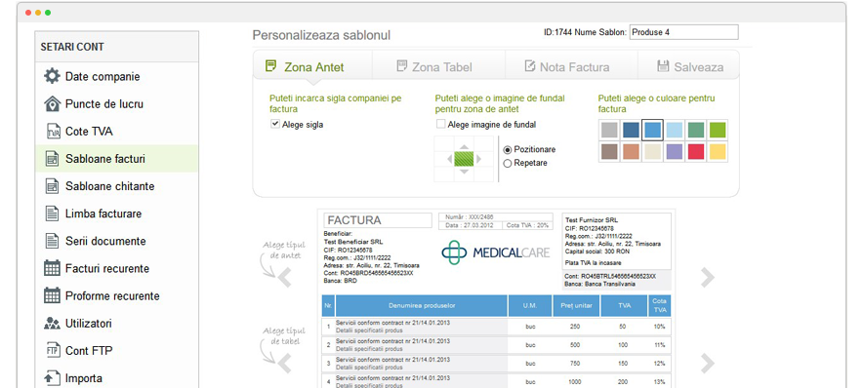Open the Cote TVA icon
The width and height of the screenshot is (864, 388).
[53, 131]
